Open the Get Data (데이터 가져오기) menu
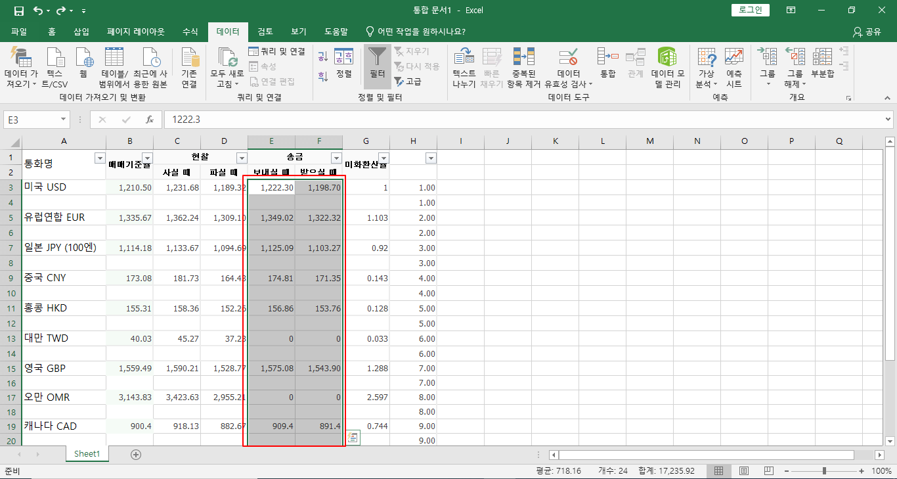897x479 pixels. (20, 68)
